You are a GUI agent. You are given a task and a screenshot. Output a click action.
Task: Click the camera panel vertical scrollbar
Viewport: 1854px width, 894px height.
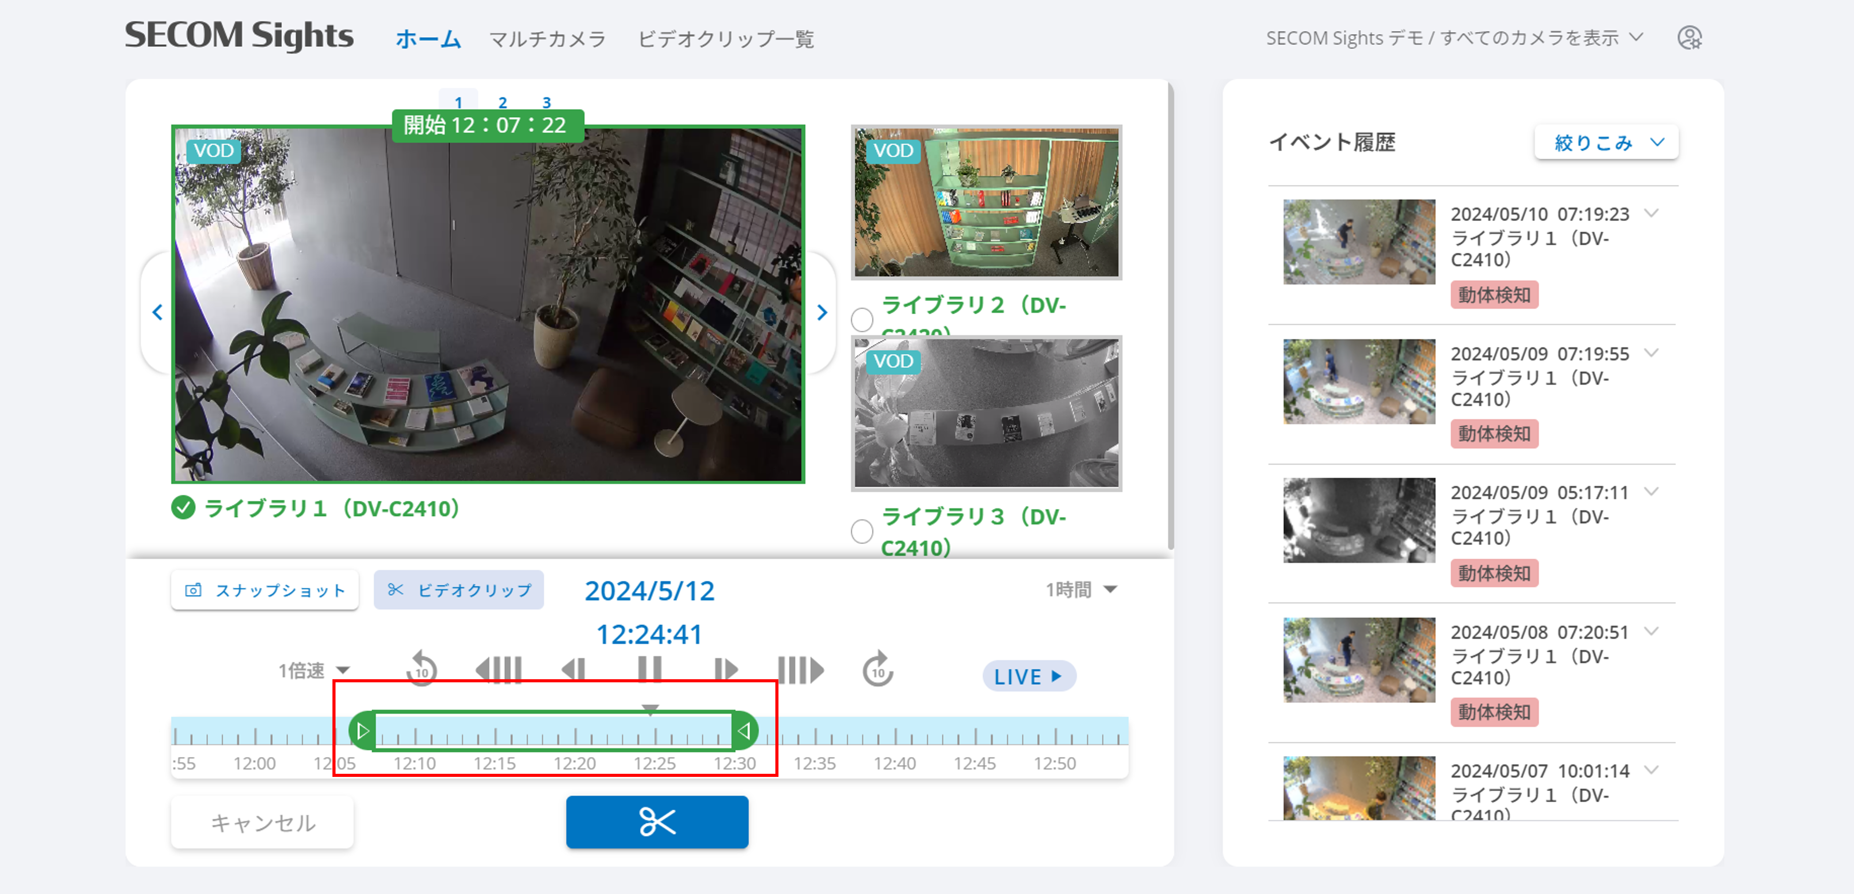[x=1170, y=316]
